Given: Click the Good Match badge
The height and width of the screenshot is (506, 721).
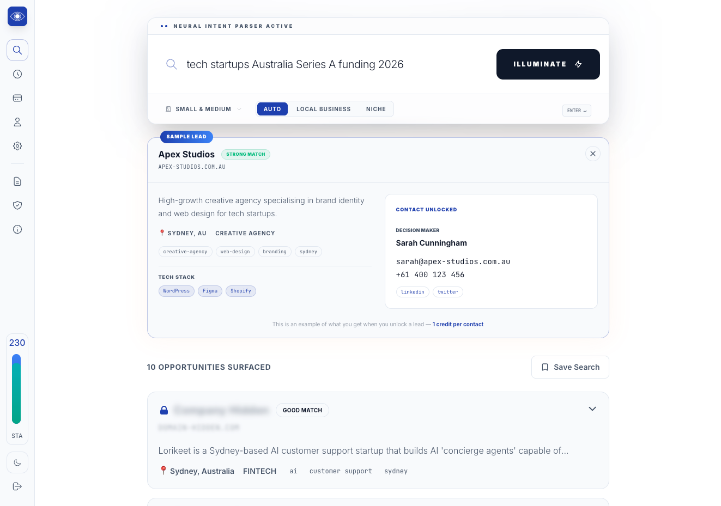Looking at the screenshot, I should pos(302,410).
